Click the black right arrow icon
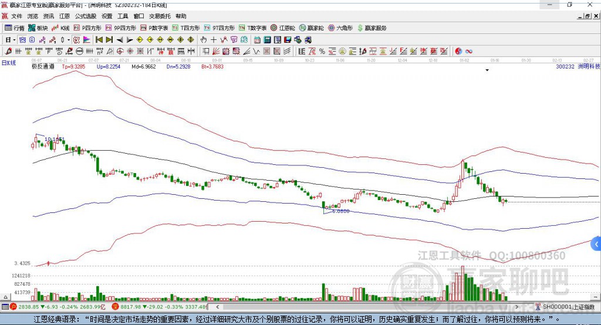 point(130,40)
